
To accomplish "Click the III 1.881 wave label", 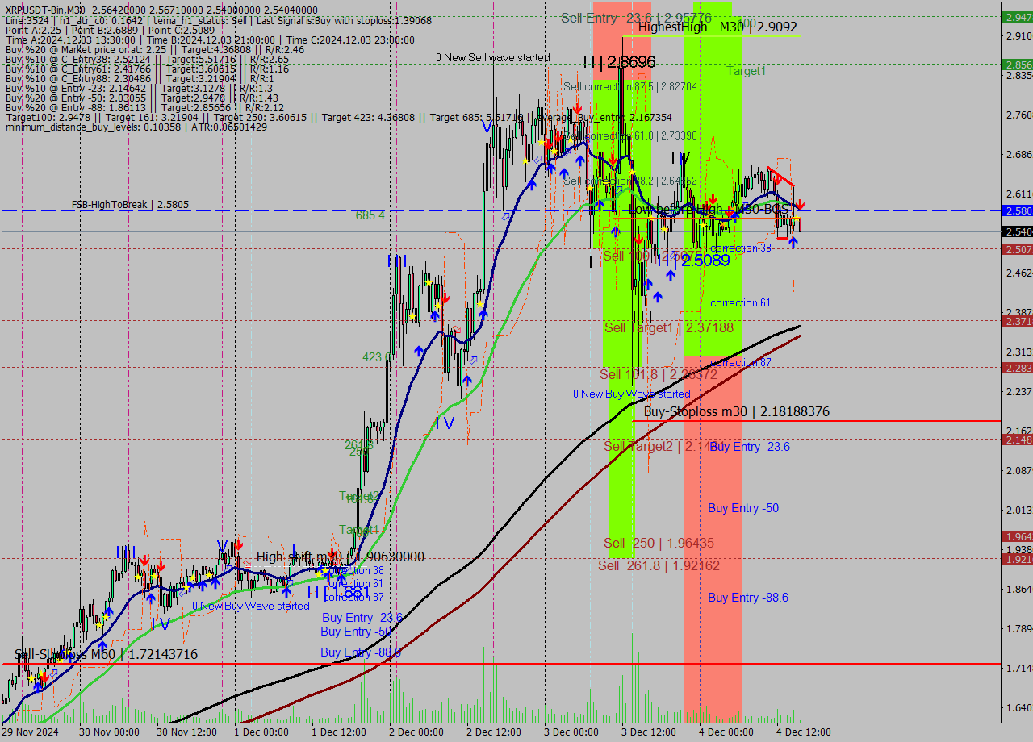I will point(339,590).
